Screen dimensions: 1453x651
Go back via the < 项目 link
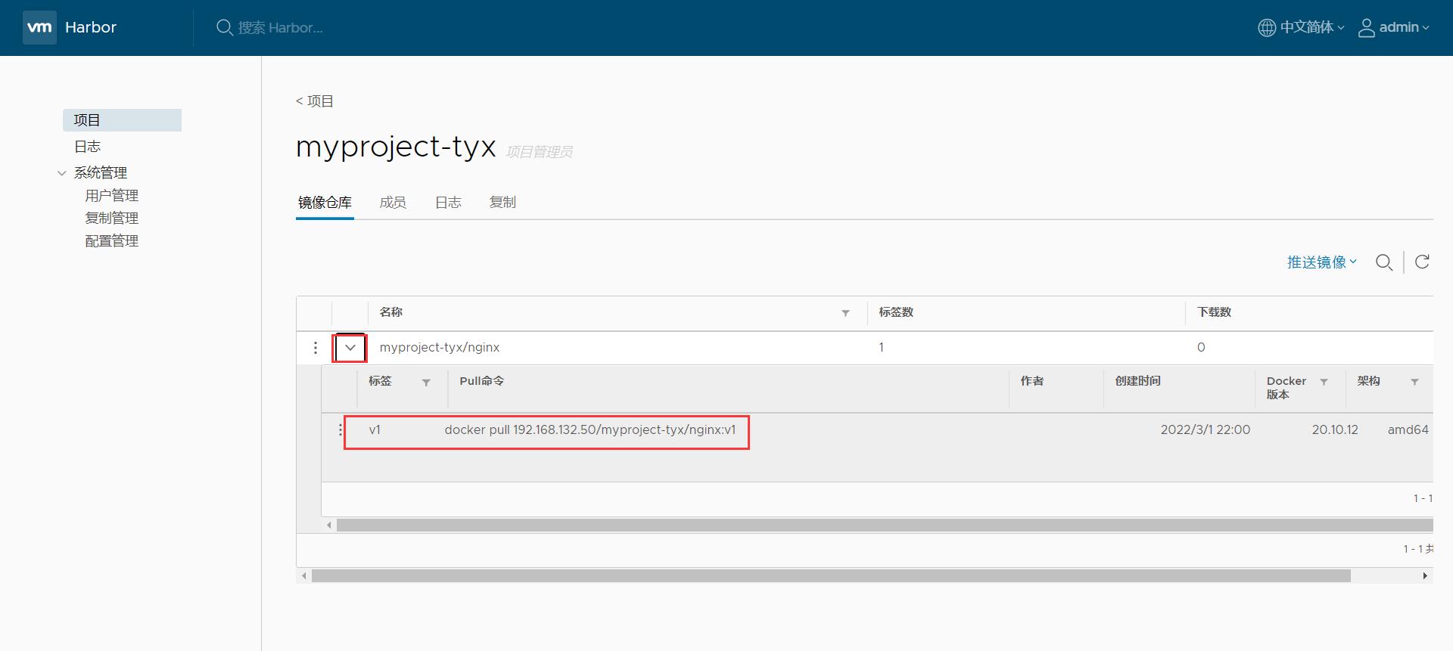pyautogui.click(x=315, y=101)
